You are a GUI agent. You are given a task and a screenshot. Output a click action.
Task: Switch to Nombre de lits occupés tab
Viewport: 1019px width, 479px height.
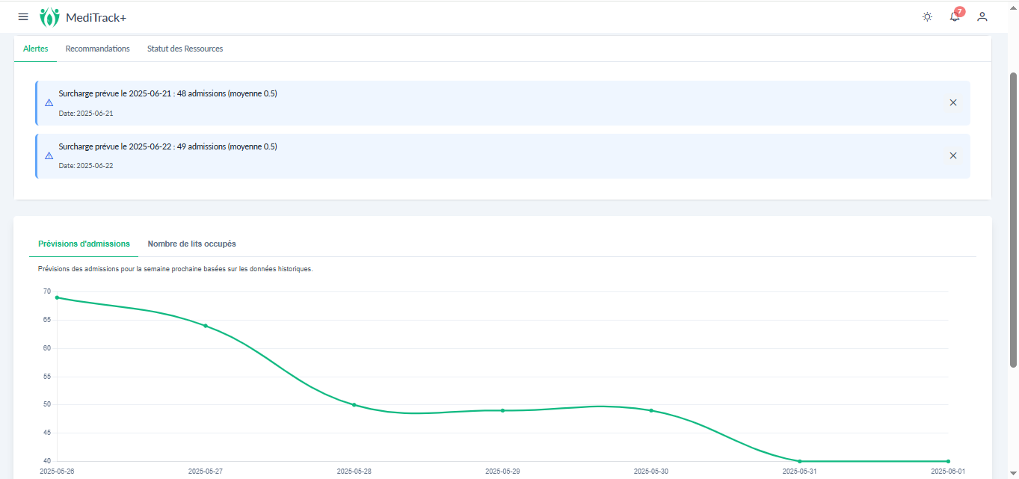192,244
